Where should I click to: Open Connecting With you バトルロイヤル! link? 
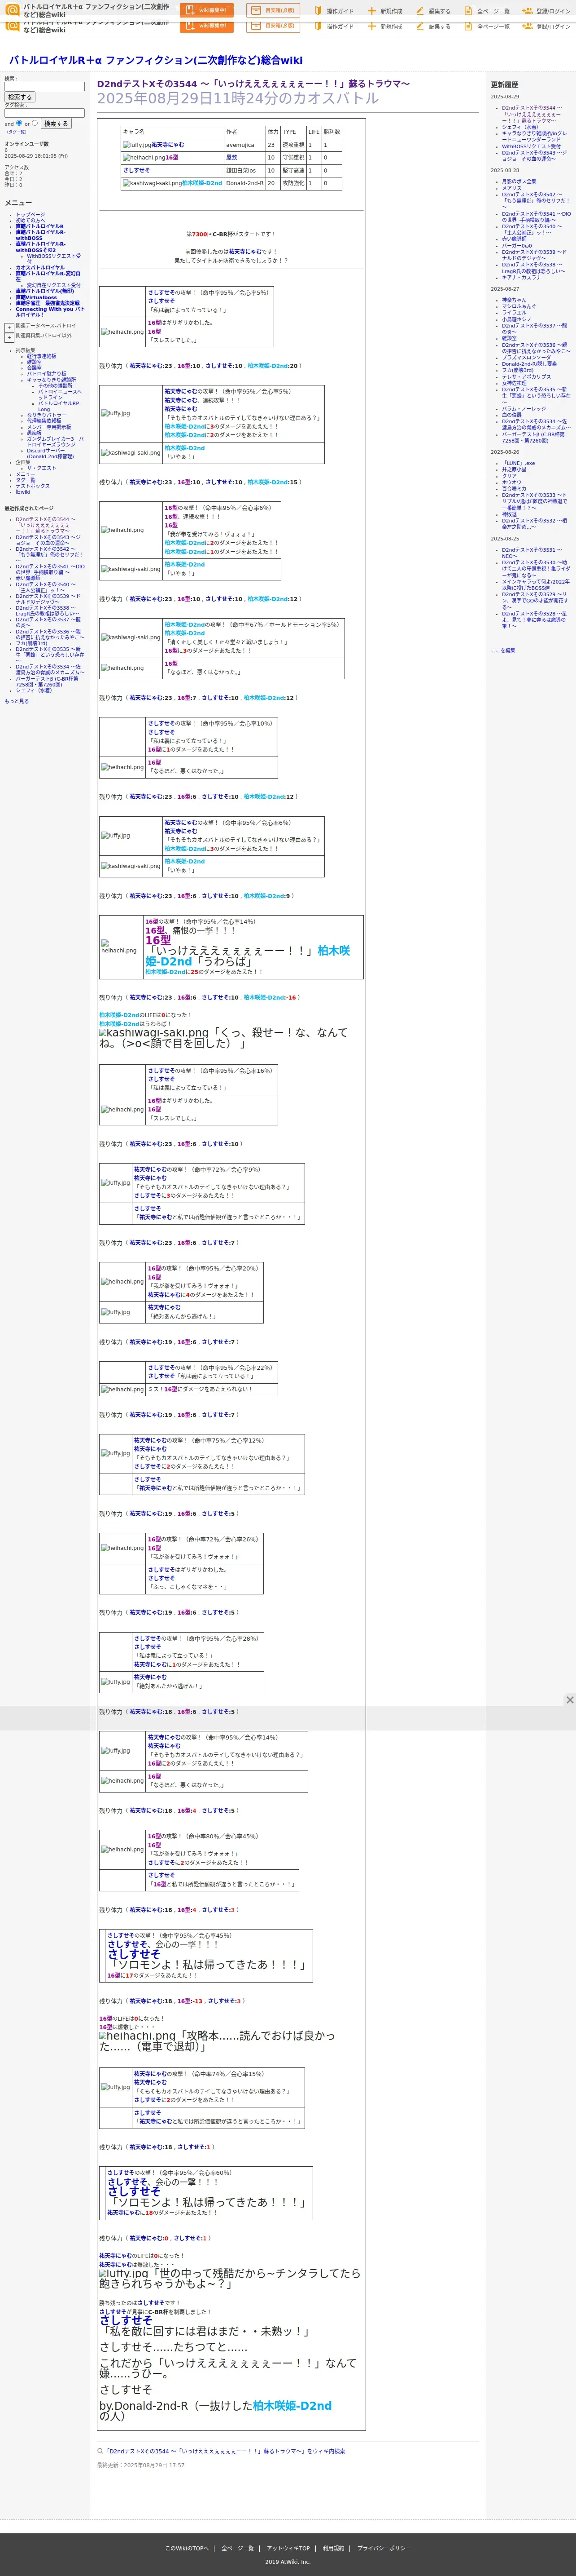click(x=50, y=312)
